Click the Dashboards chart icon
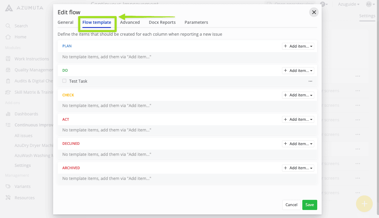The height and width of the screenshot is (218, 379). (8, 114)
